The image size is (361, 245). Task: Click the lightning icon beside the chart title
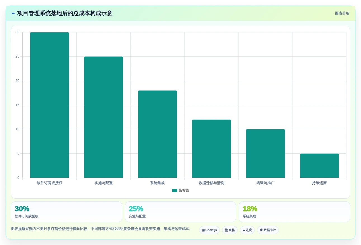[x=13, y=13]
